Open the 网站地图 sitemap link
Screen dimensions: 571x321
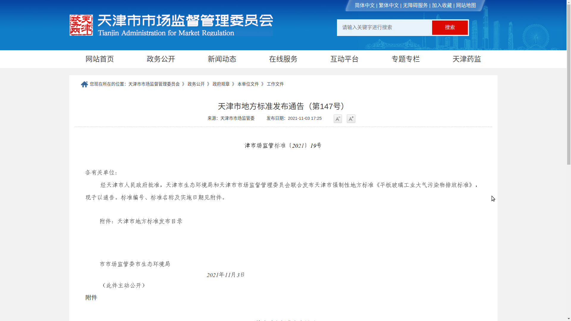pyautogui.click(x=466, y=5)
